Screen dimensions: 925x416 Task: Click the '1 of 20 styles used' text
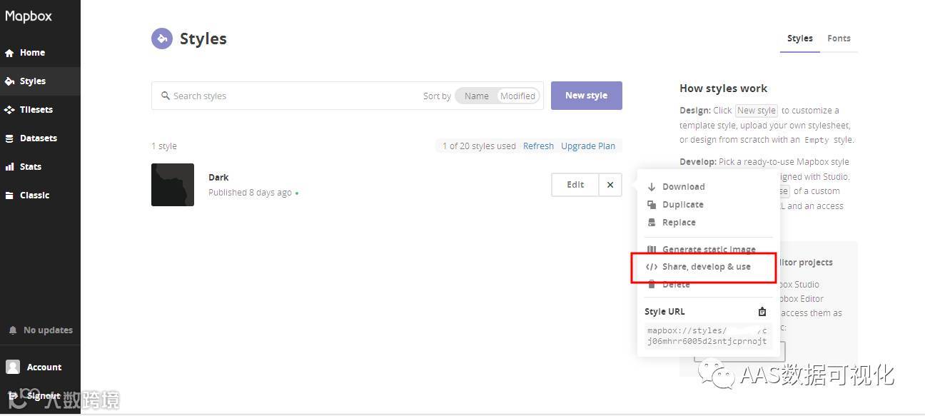coord(479,146)
